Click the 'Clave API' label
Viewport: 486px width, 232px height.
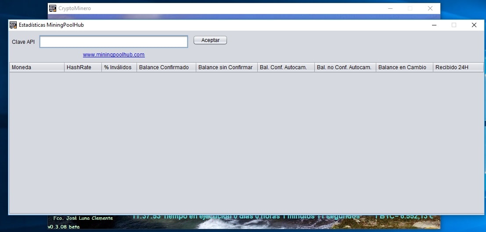pos(23,42)
